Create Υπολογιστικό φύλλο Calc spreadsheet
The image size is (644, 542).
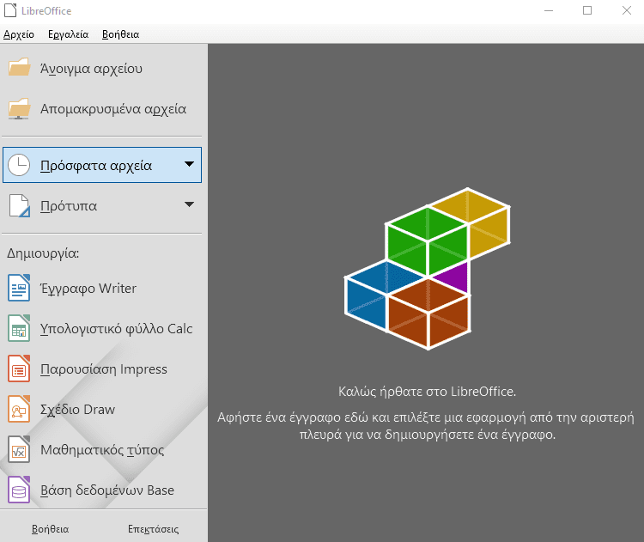coord(102,328)
